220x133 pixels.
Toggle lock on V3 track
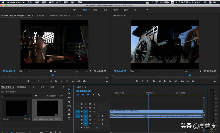pos(82,104)
